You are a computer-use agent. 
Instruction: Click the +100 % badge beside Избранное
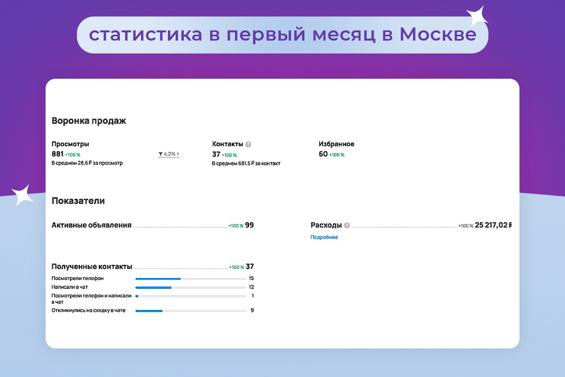tap(337, 155)
